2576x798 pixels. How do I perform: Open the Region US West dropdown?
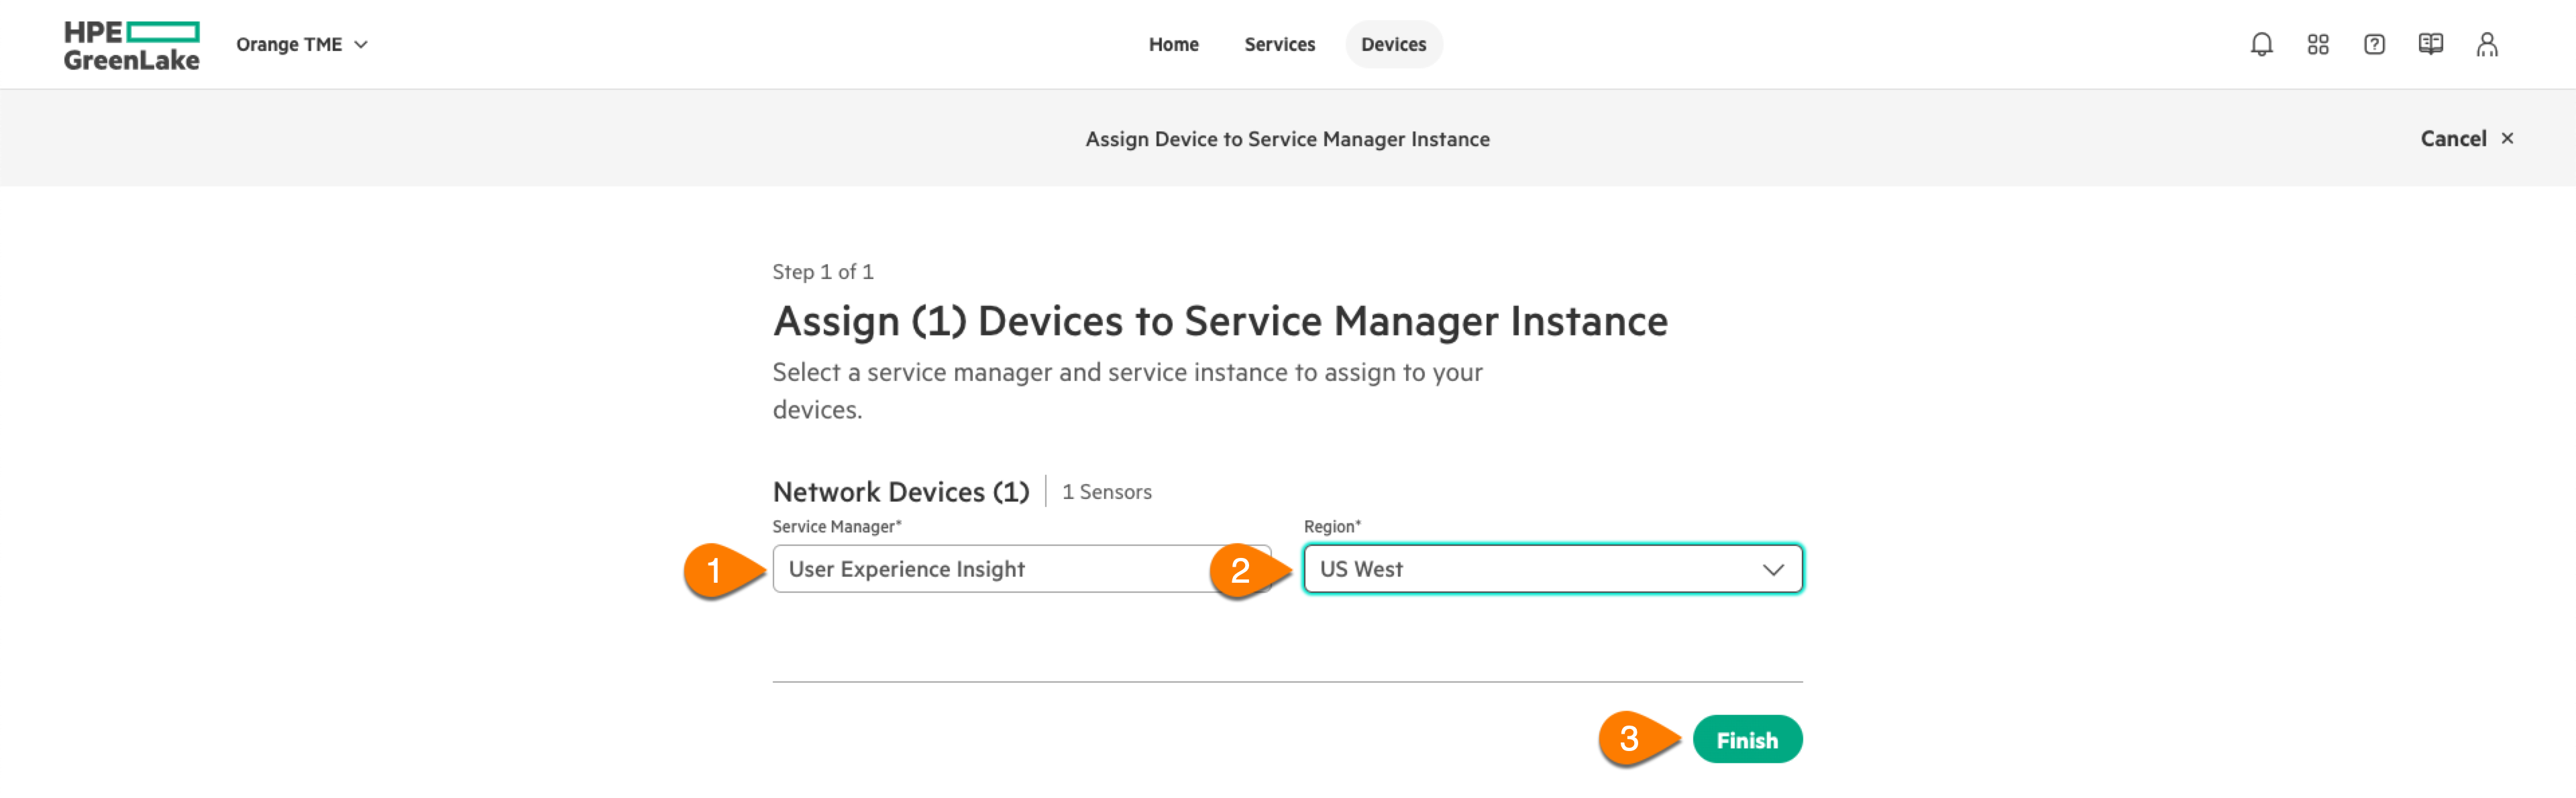click(1552, 568)
